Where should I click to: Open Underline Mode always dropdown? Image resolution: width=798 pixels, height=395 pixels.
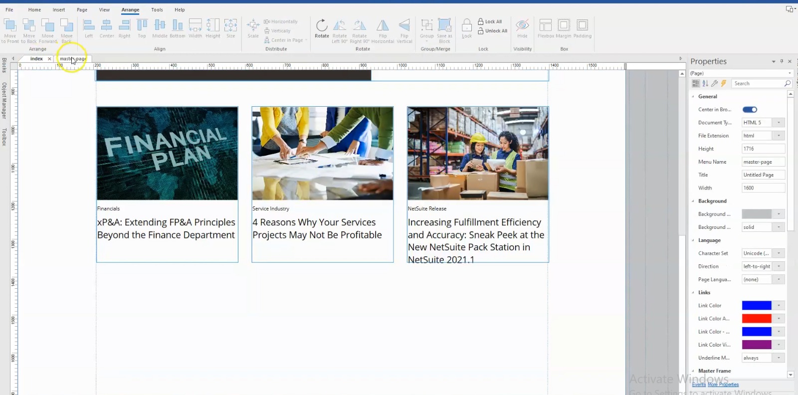click(x=779, y=358)
